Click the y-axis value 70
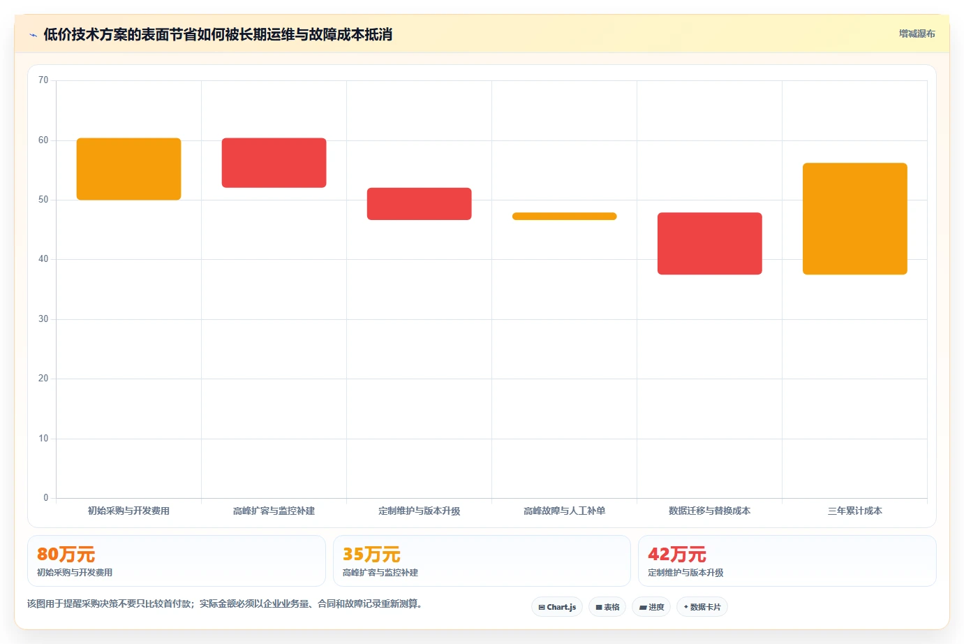This screenshot has width=964, height=644. [x=43, y=80]
